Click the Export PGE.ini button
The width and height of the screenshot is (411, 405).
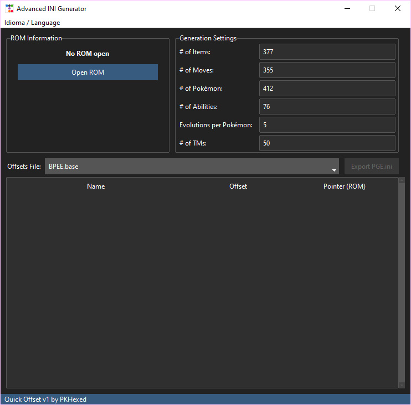click(371, 167)
